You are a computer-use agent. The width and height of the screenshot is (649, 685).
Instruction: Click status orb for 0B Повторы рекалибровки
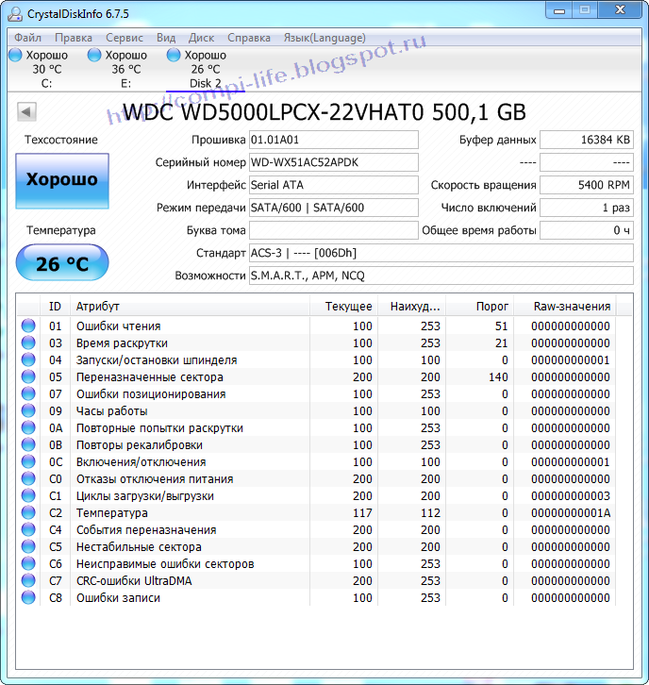click(28, 445)
